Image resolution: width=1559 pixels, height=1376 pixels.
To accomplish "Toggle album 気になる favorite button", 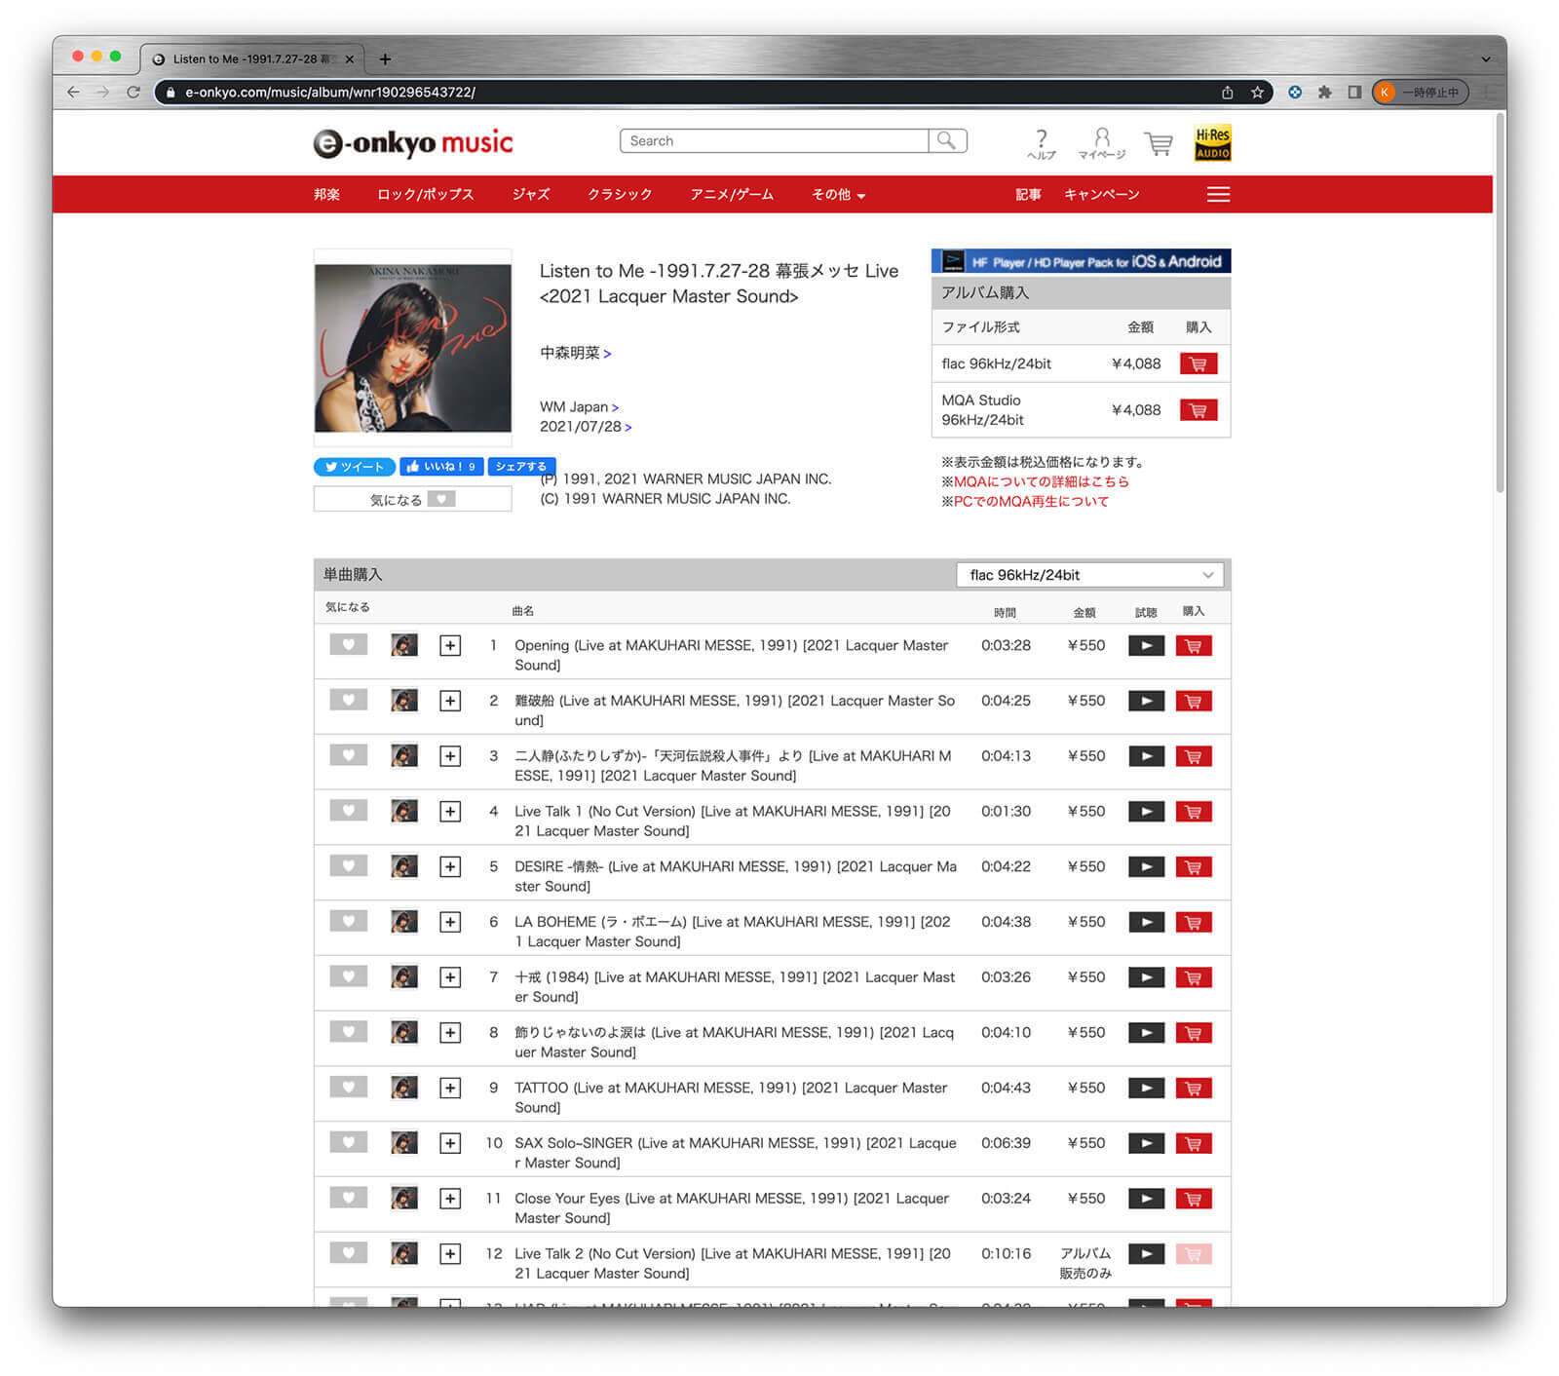I will pyautogui.click(x=412, y=499).
